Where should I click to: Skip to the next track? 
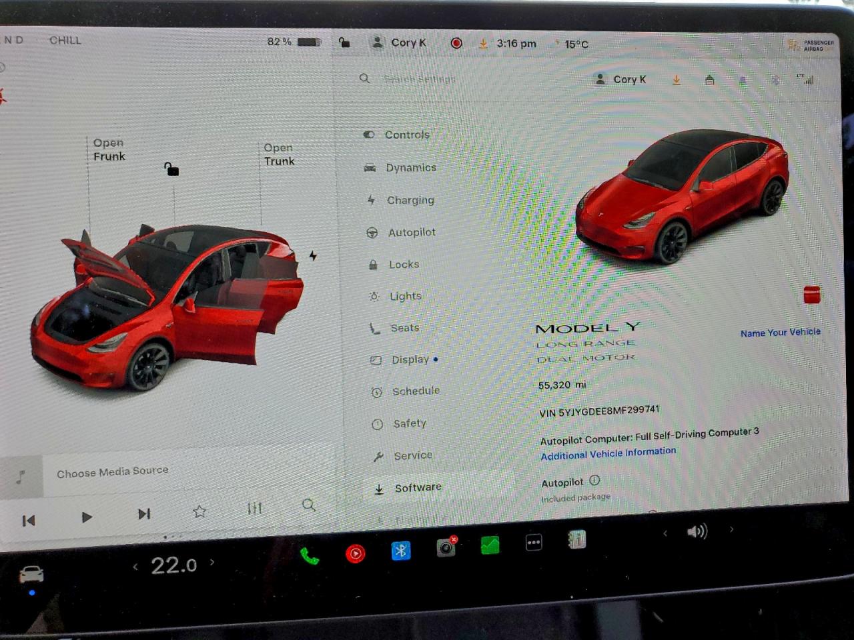point(143,514)
